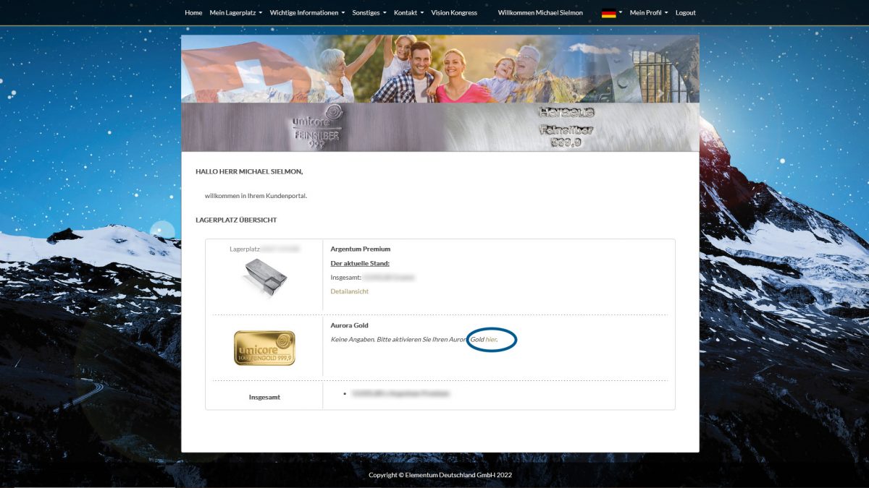The width and height of the screenshot is (869, 488).
Task: Log out using the Logout link
Action: [685, 13]
